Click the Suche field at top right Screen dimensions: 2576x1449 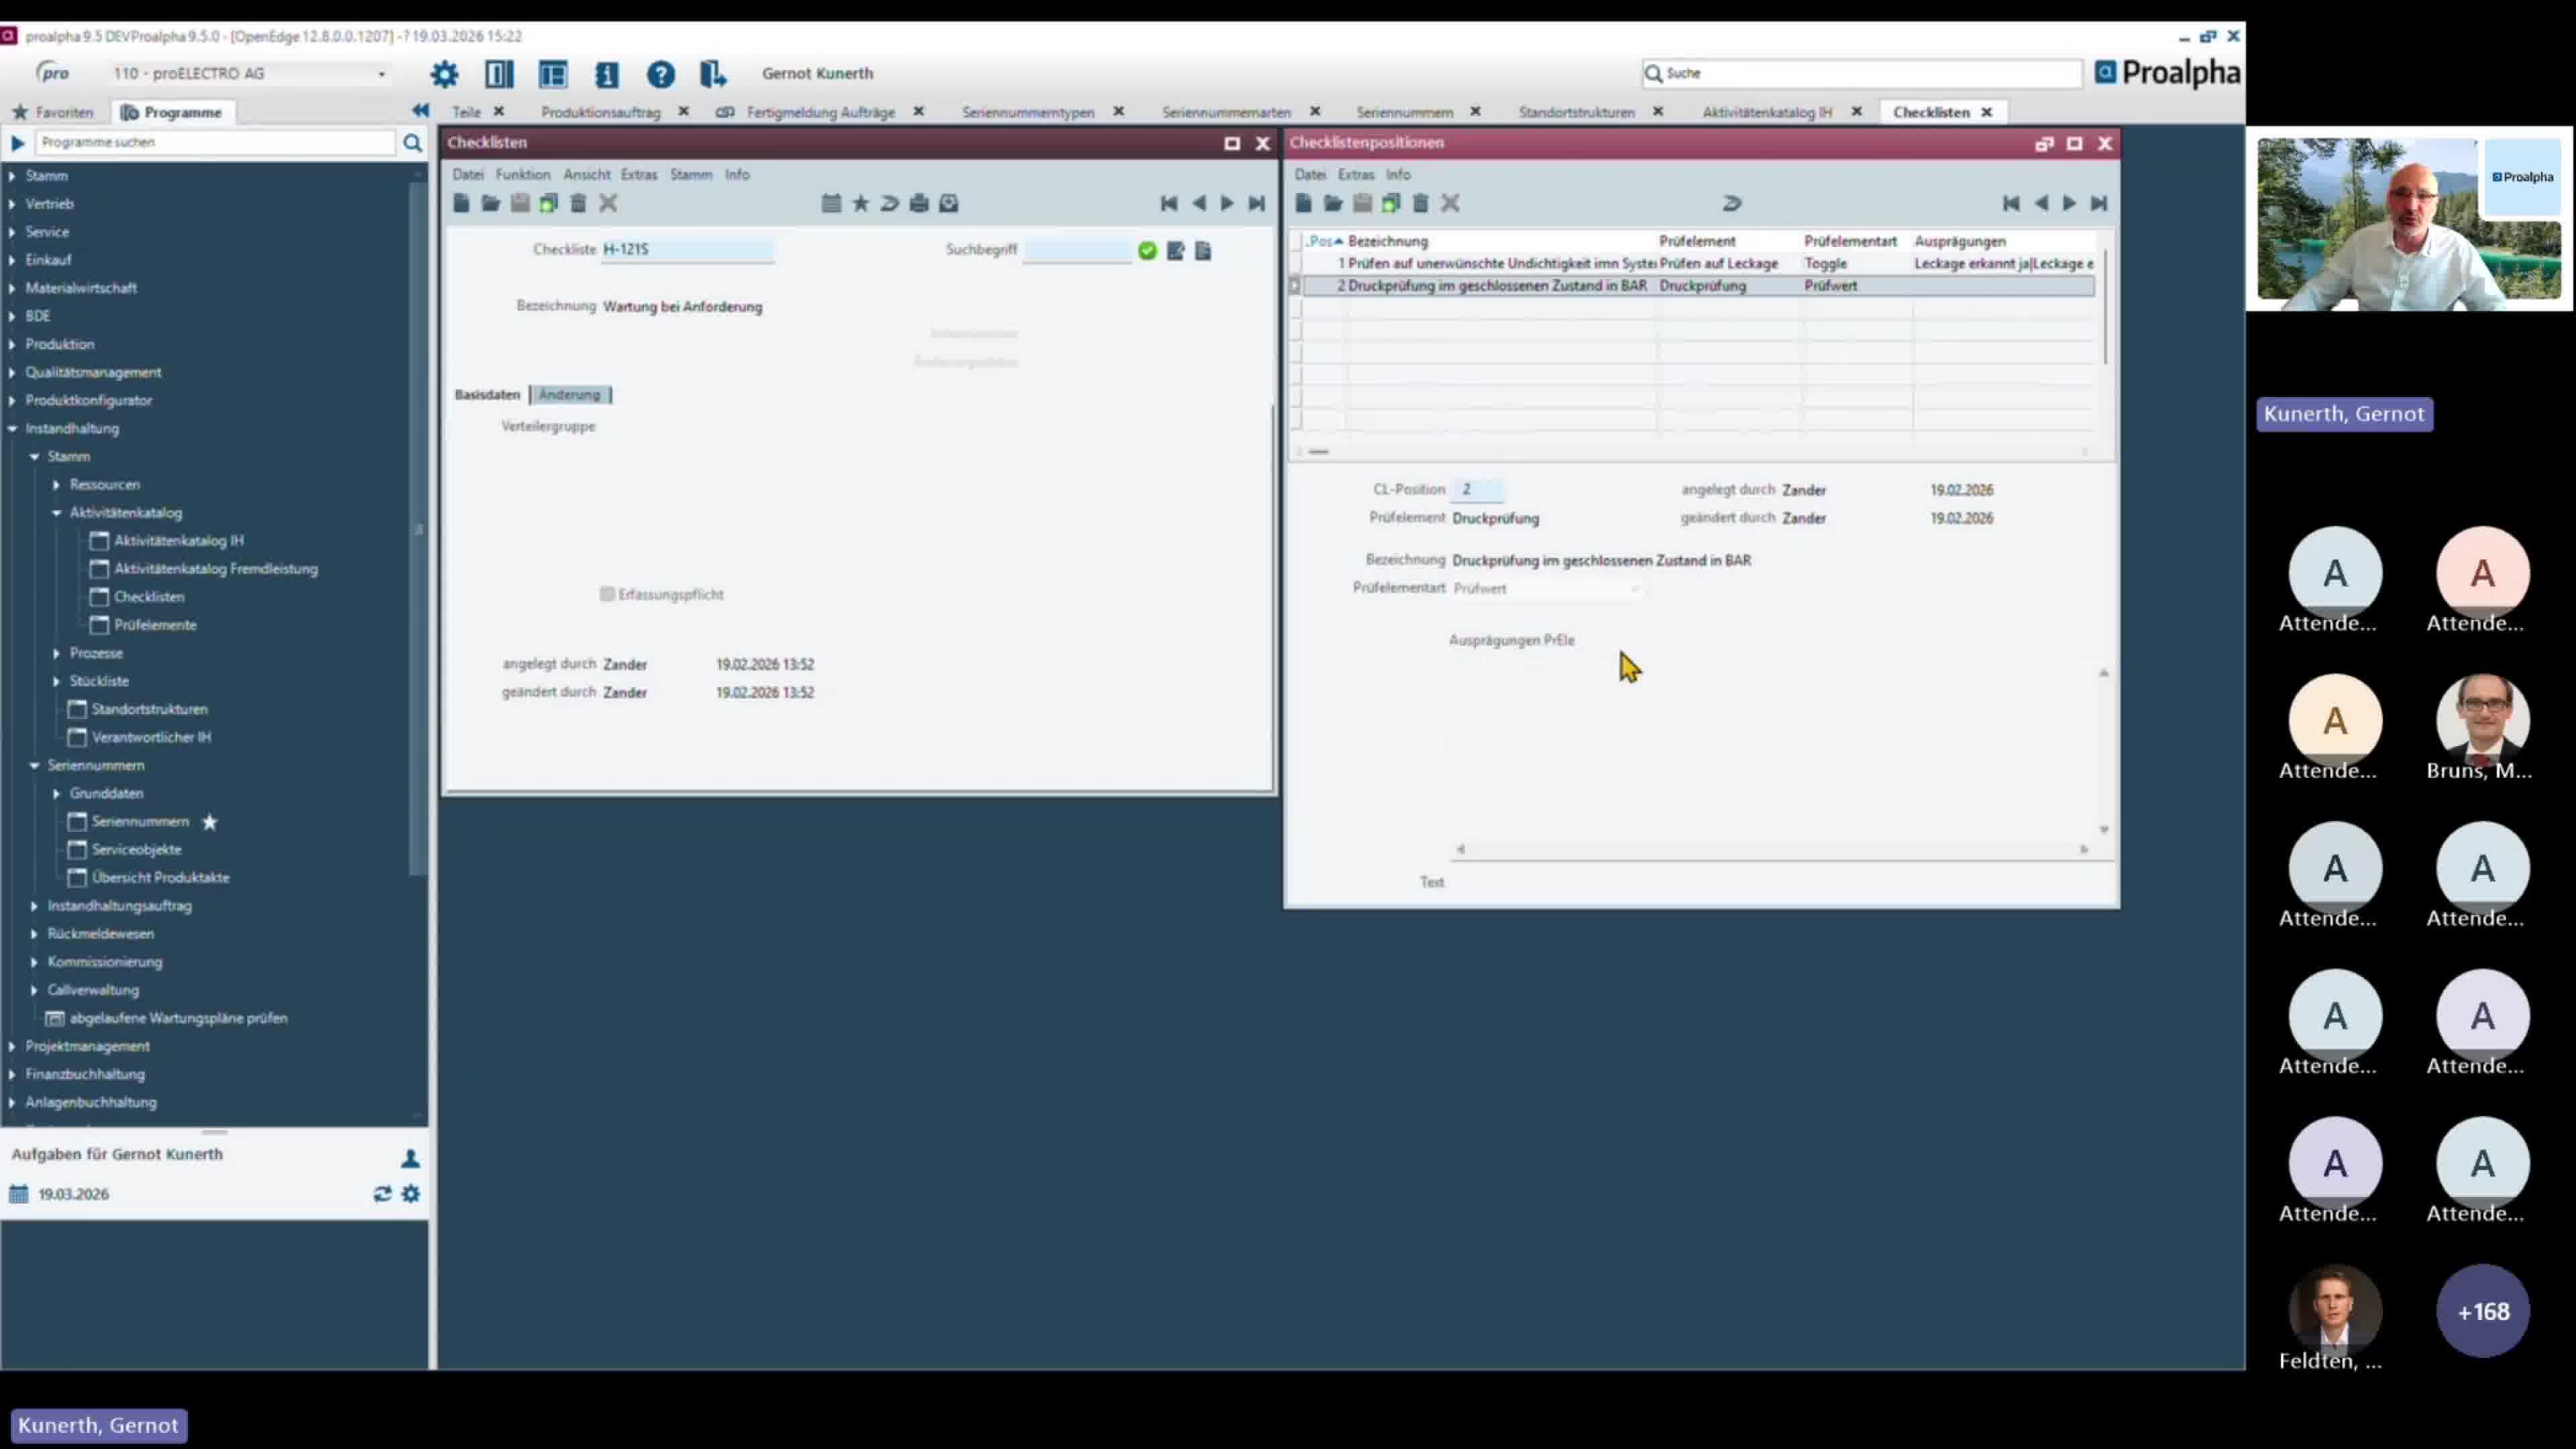point(1862,73)
